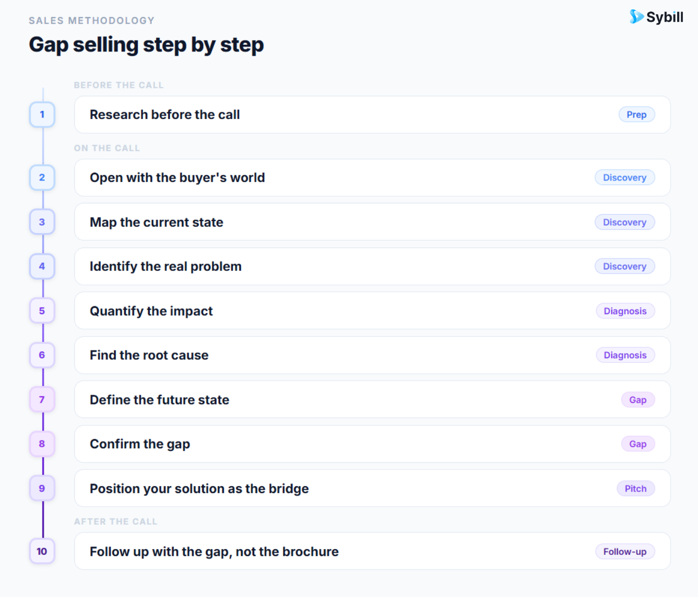Select the "Map the current state" step
Image resolution: width=698 pixels, height=597 pixels.
point(372,222)
